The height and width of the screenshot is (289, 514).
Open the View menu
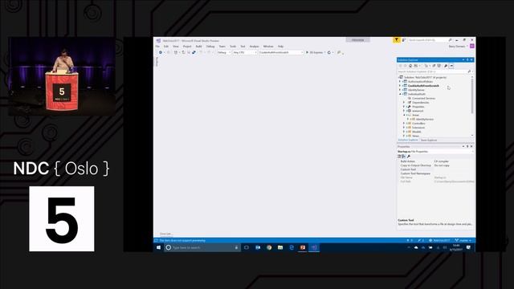point(176,47)
